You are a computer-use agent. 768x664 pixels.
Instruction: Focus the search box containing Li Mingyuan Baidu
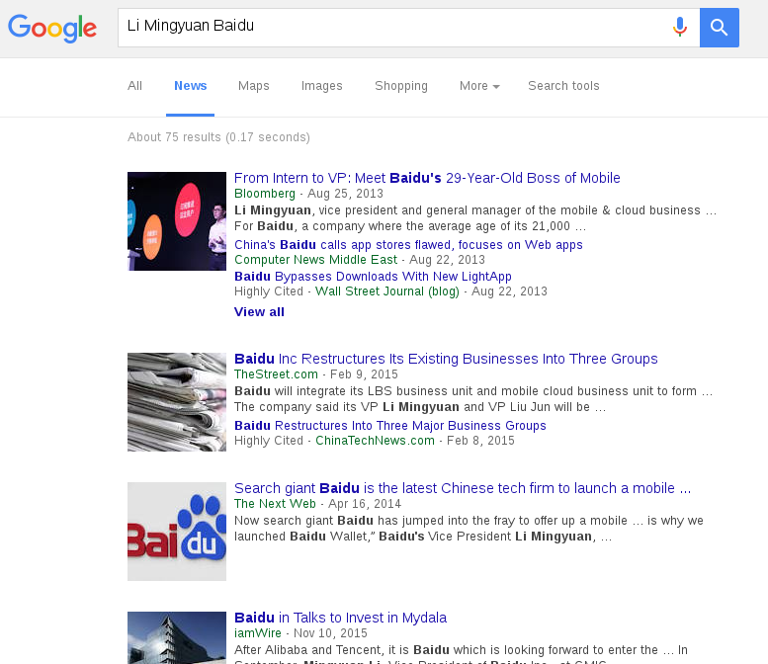click(408, 28)
